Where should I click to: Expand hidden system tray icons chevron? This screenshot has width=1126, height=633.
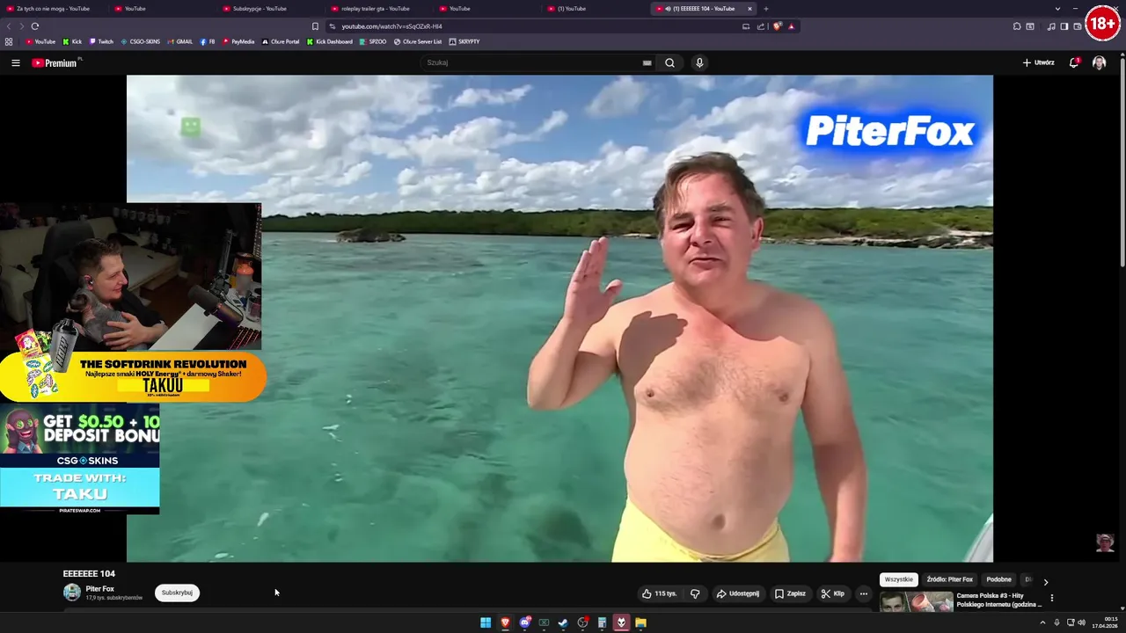1042,622
